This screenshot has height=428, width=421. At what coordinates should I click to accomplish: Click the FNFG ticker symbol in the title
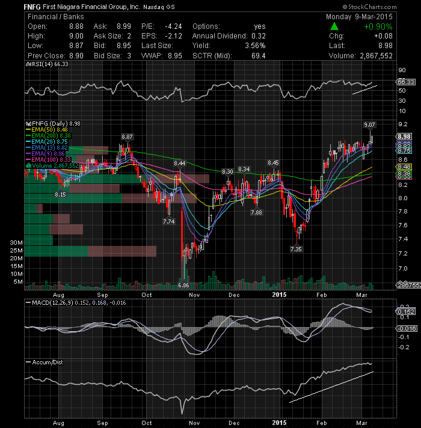coord(32,7)
